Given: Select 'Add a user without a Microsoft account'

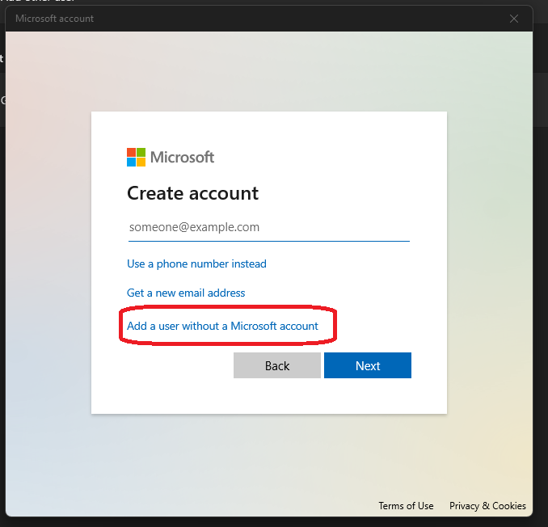Looking at the screenshot, I should point(222,326).
